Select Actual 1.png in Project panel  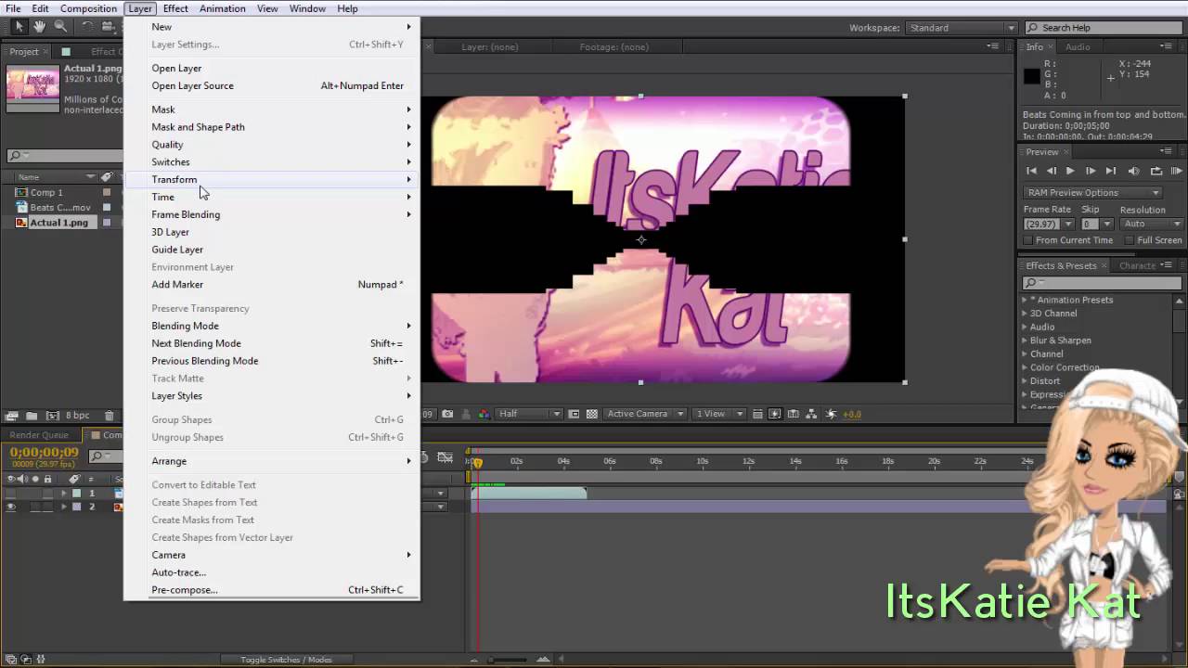pyautogui.click(x=58, y=223)
